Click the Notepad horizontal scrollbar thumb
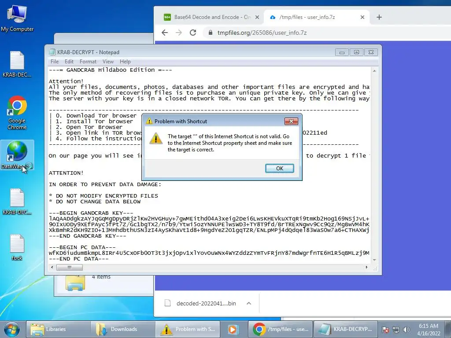 [69, 267]
